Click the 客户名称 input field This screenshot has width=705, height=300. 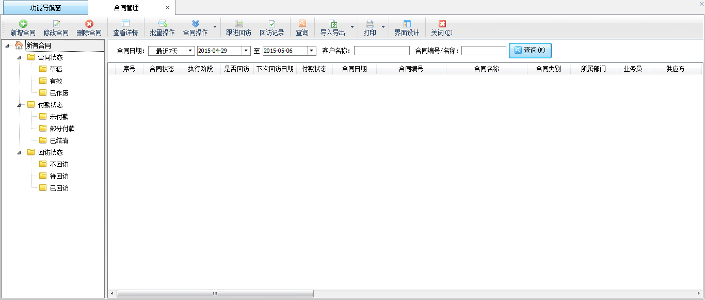(x=381, y=51)
